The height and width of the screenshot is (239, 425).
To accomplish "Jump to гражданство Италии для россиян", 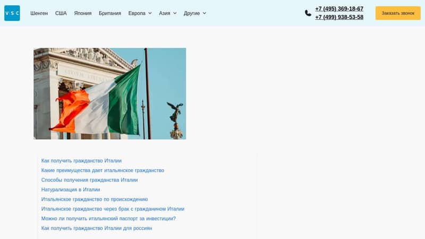I will 97,228.
